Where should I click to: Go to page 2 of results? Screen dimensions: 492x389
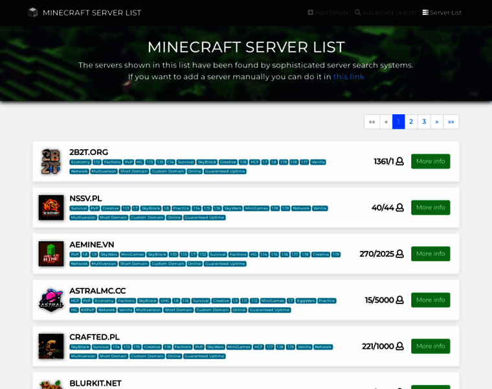(x=411, y=122)
